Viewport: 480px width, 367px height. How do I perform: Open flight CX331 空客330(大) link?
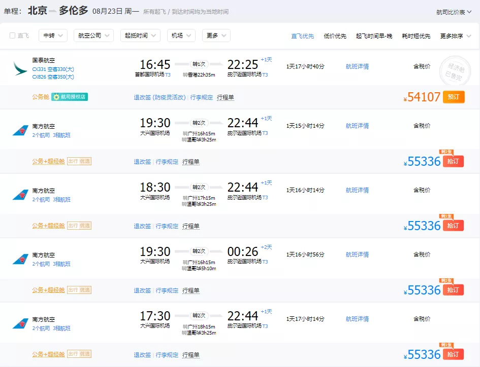pos(53,69)
